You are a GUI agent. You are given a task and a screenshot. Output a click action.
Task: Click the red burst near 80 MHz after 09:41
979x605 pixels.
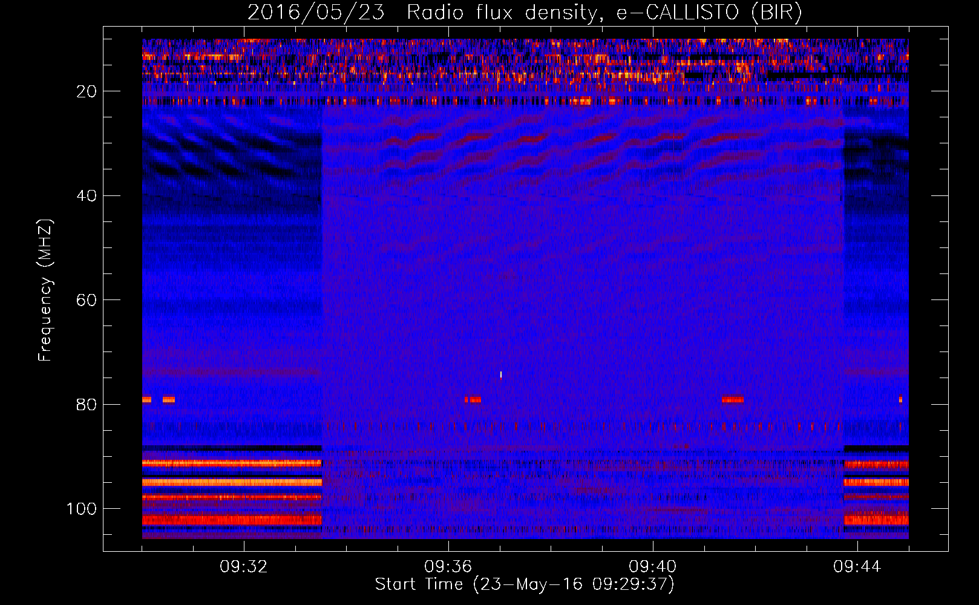(733, 399)
